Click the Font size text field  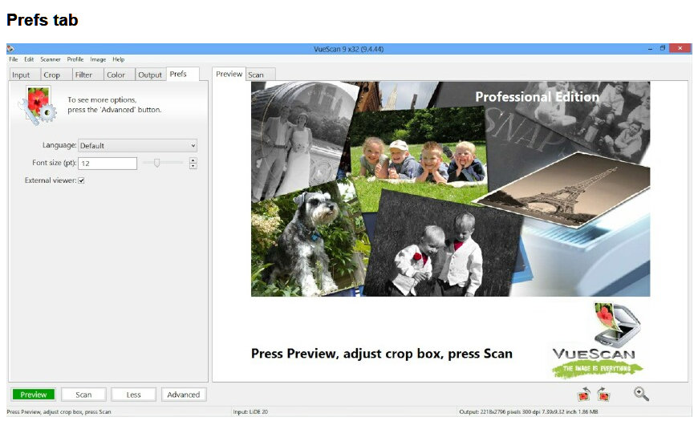click(x=108, y=163)
